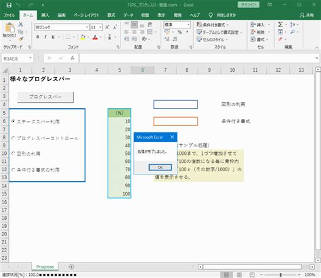The height and width of the screenshot is (278, 321).
Task: Toggle Italic formatting
Action: (45, 37)
